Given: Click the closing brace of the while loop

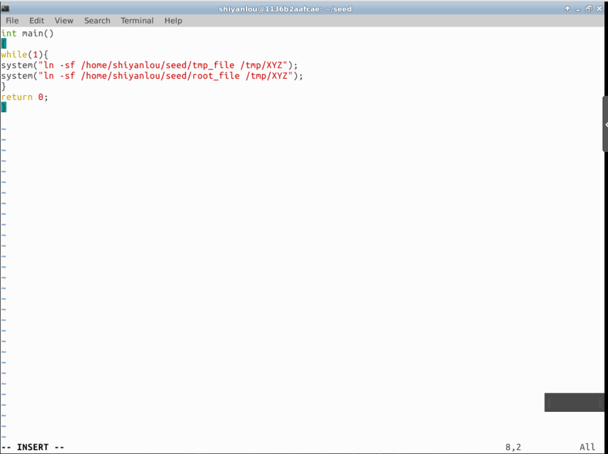Looking at the screenshot, I should 4,86.
